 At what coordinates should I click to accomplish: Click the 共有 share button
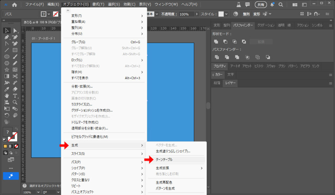261,5
